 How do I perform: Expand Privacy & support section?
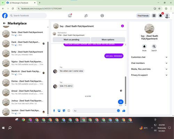149,75
